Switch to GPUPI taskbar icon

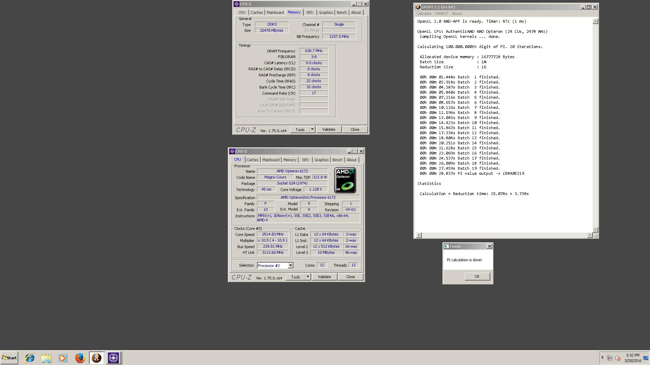point(96,358)
